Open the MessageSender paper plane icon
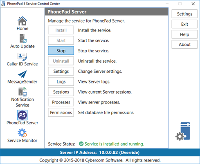This screenshot has height=164, width=200. pos(22,74)
